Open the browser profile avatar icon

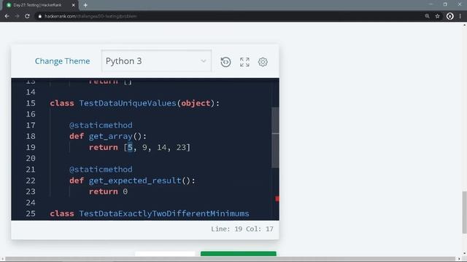[449, 16]
